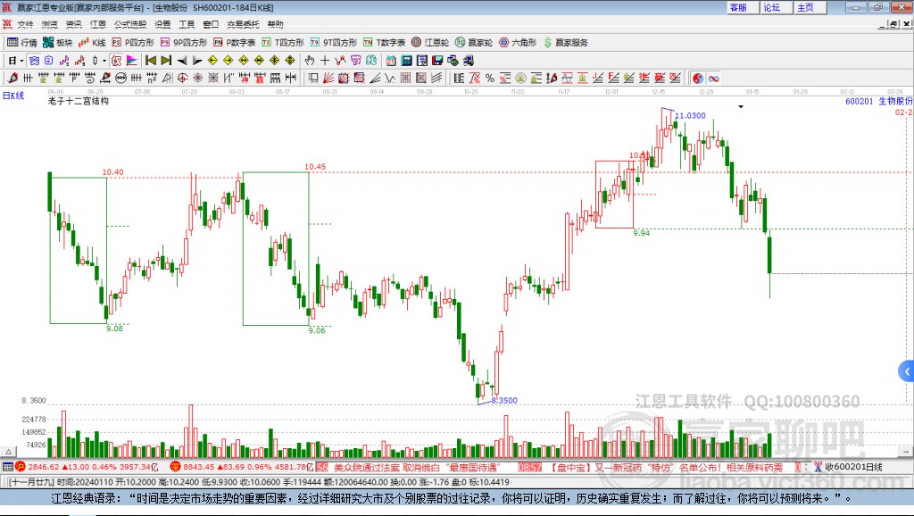Toggle the blue knot icon in toolbar
914x516 pixels.
35,61
